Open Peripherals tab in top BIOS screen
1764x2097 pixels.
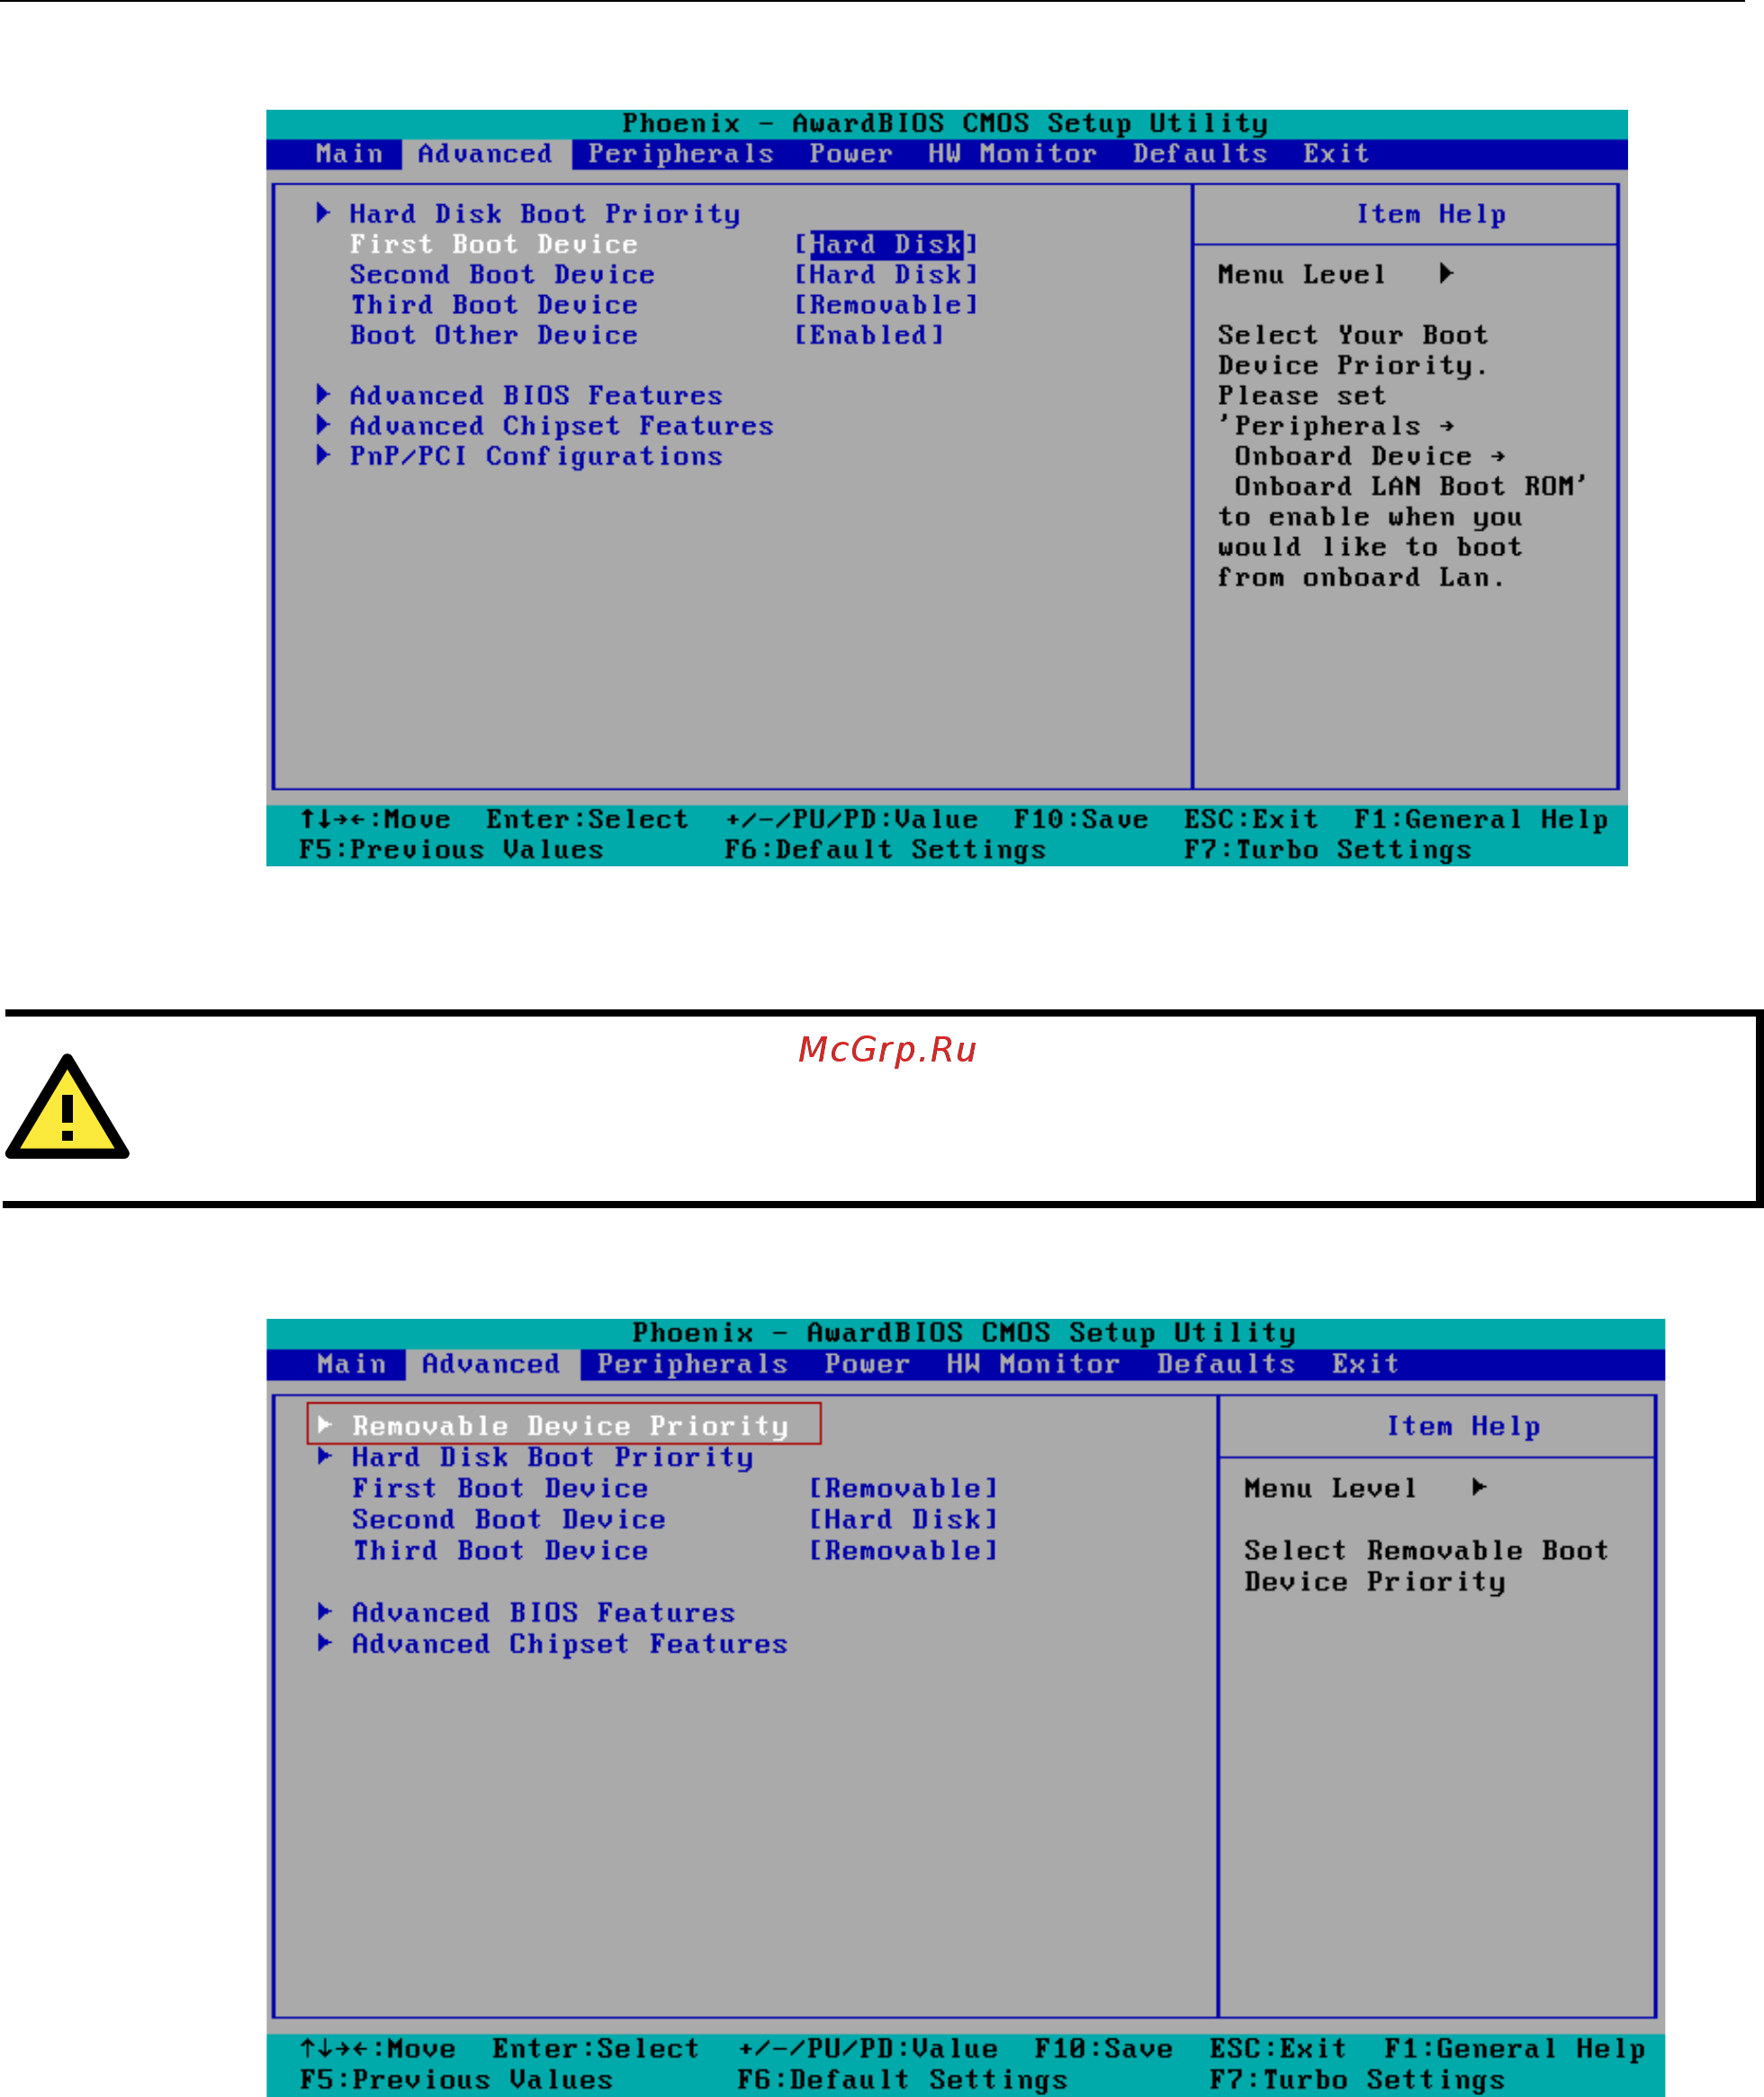681,154
